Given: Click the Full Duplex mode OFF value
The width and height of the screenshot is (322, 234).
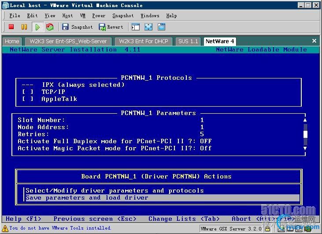Looking at the screenshot, I should point(206,141).
